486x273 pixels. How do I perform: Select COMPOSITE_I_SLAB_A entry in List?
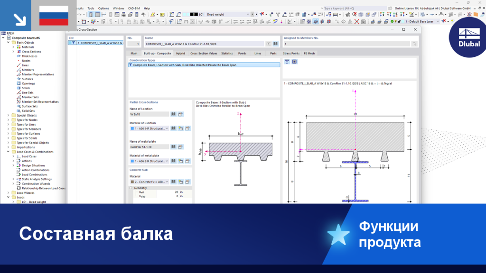[x=96, y=43]
